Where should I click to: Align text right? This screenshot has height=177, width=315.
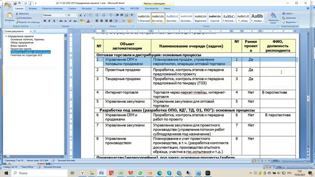[106, 21]
